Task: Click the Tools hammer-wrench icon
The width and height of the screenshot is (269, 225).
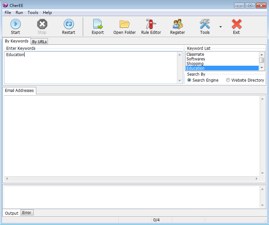Action: [205, 24]
